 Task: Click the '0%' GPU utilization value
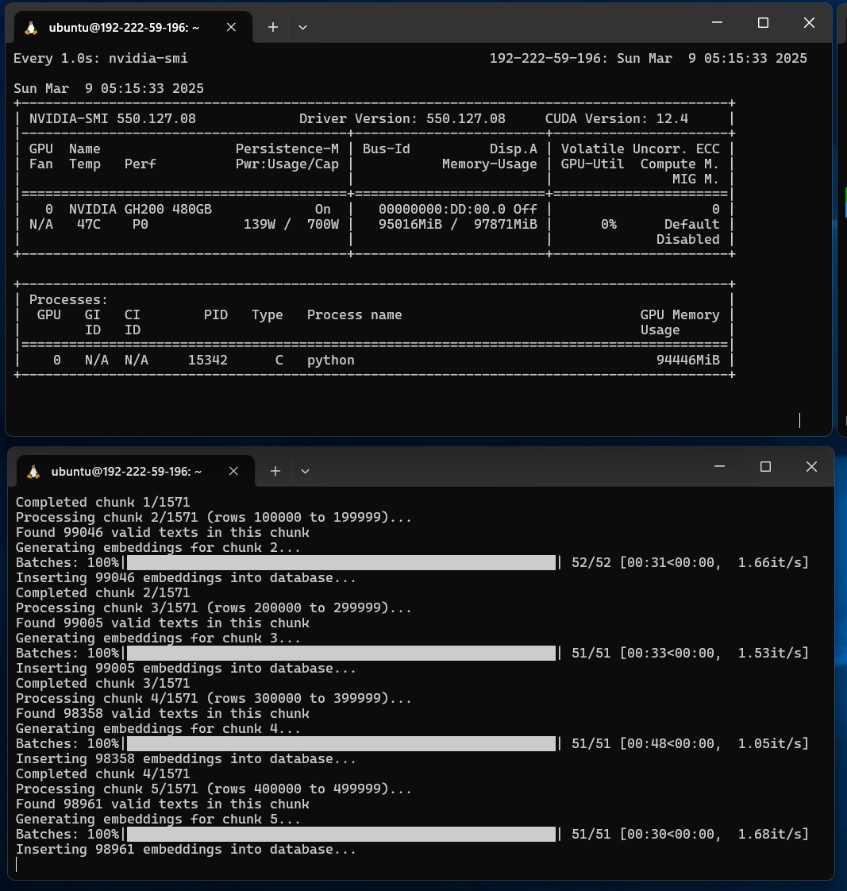point(609,225)
